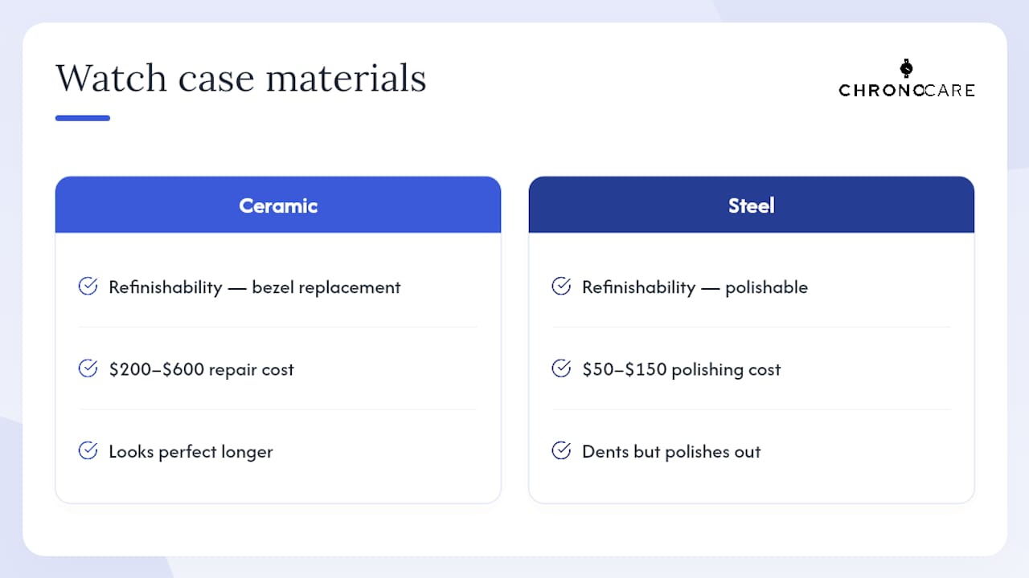1029x578 pixels.
Task: Click the ChronoCare logo
Action: coord(907,78)
